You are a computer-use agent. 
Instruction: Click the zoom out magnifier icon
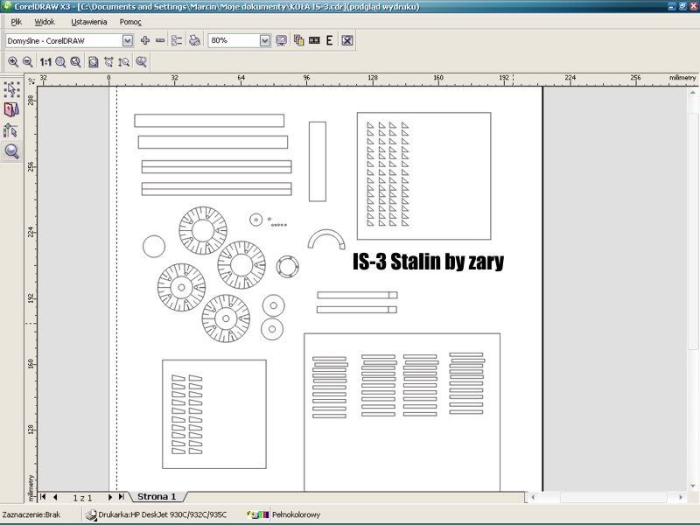(x=28, y=61)
